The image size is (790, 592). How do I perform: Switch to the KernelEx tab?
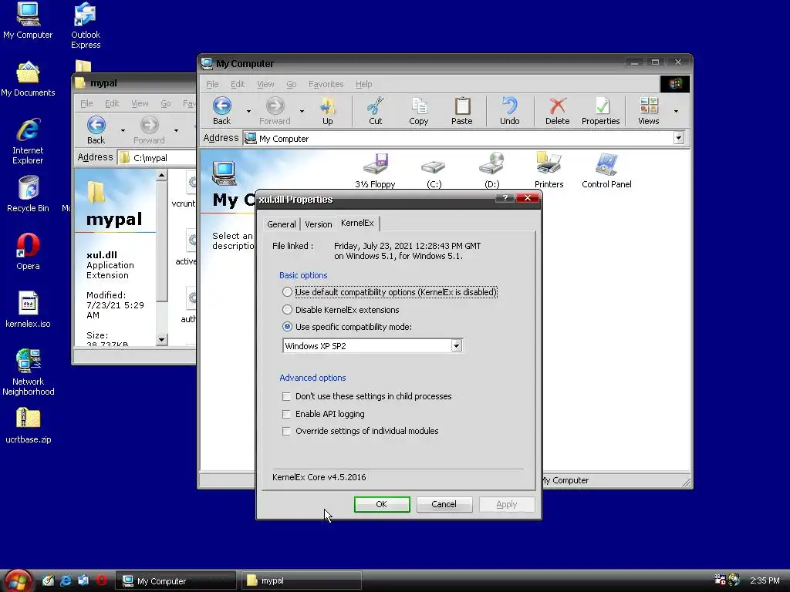tap(357, 223)
